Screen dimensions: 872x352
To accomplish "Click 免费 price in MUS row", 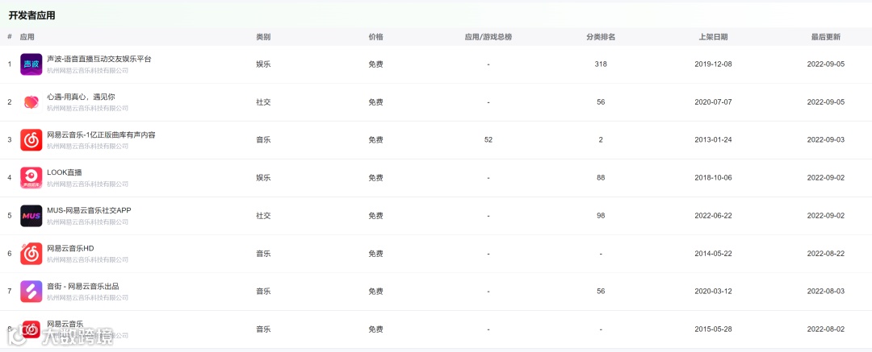I will click(x=376, y=215).
